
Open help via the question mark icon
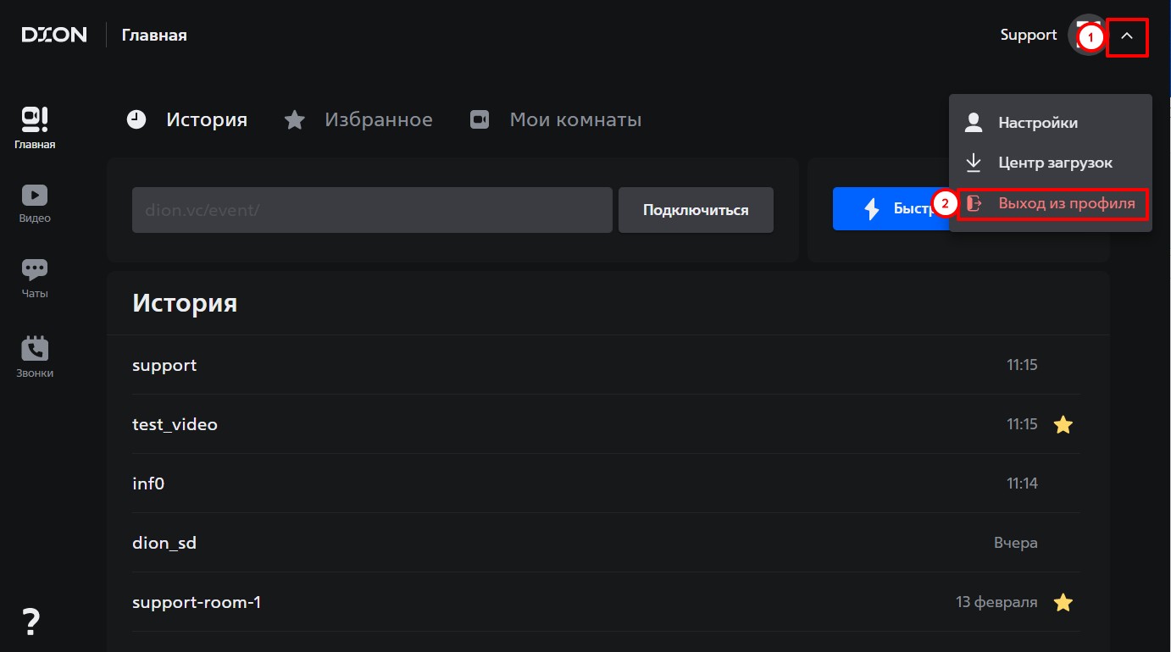point(31,622)
